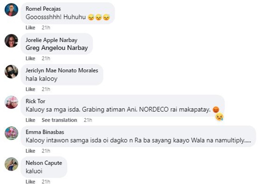Viewport: 280px width, 184px height.
Task: Open Jorelie Apple Narbay's avatar
Action: pos(11,41)
